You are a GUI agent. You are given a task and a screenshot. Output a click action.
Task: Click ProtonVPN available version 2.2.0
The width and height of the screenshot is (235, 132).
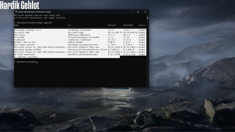click(x=126, y=37)
